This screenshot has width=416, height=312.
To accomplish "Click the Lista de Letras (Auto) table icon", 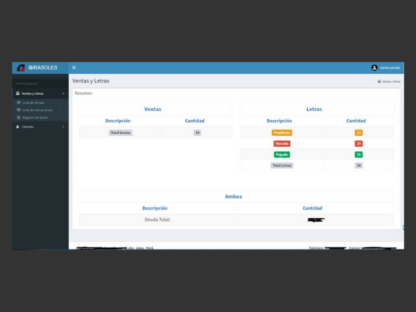I will (19, 110).
